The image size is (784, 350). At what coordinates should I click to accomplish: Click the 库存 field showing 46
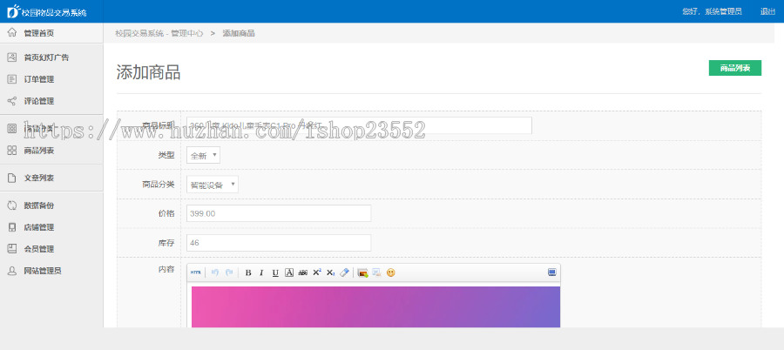click(279, 243)
